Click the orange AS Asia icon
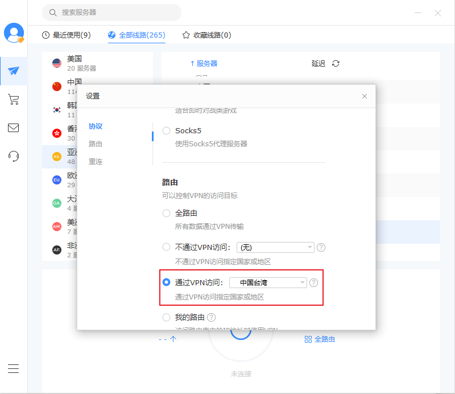Viewport: 455px width, 394px height. click(x=57, y=157)
